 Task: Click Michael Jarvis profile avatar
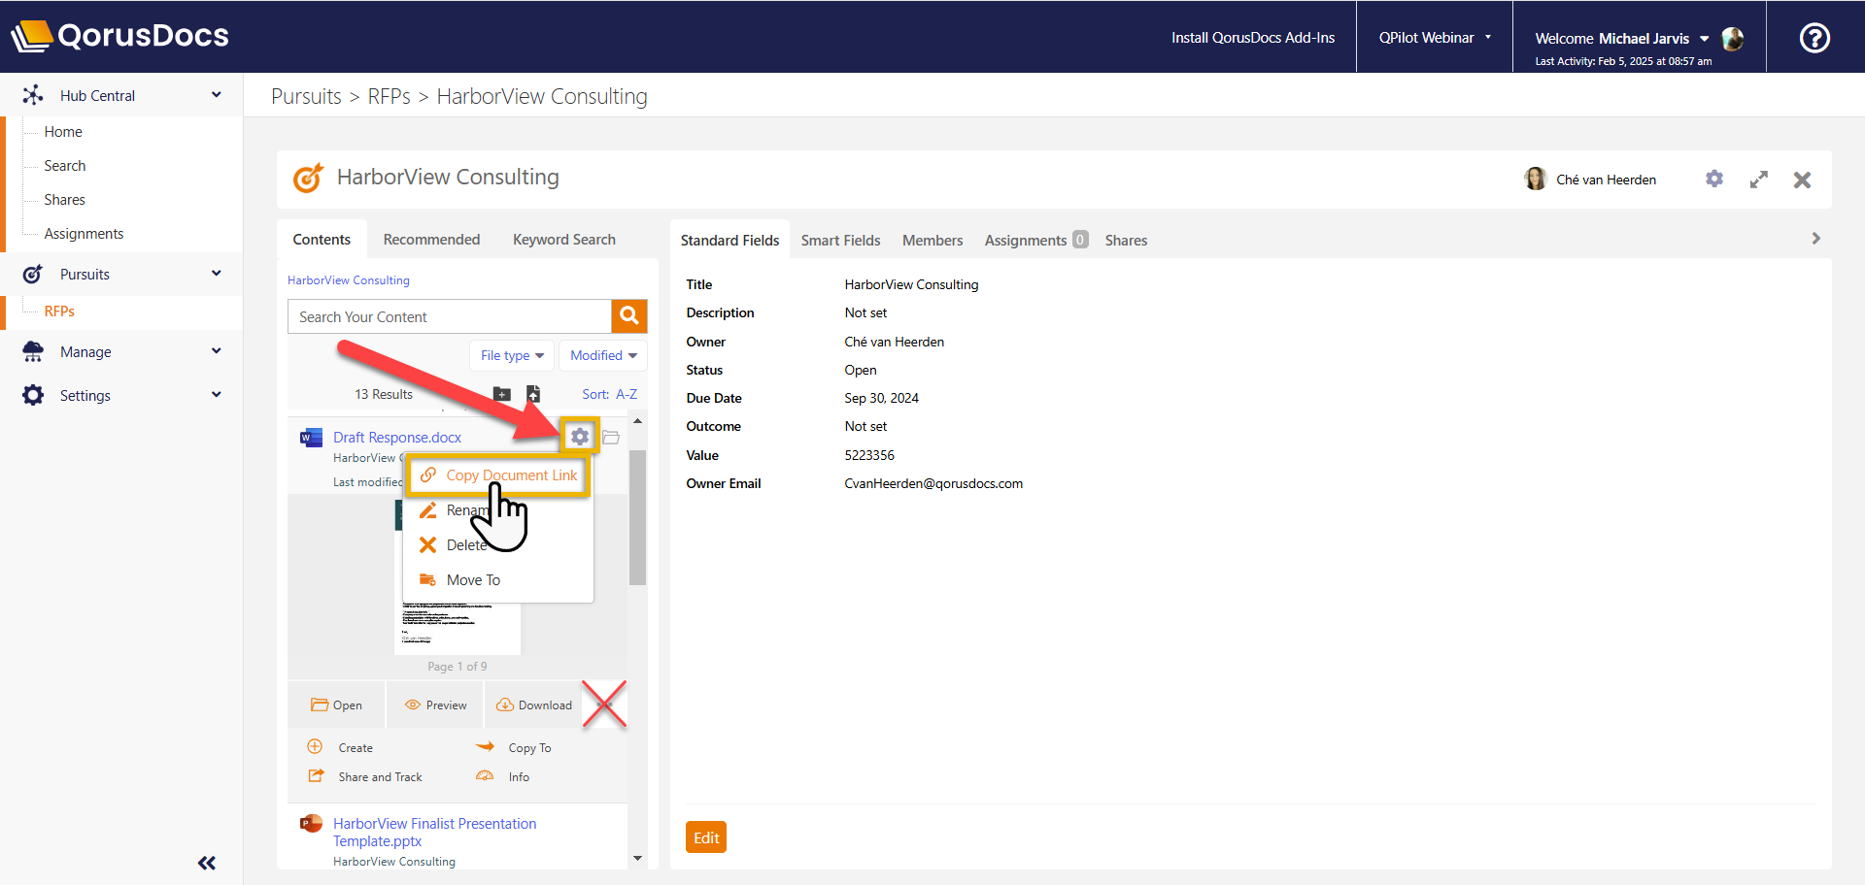click(x=1733, y=39)
